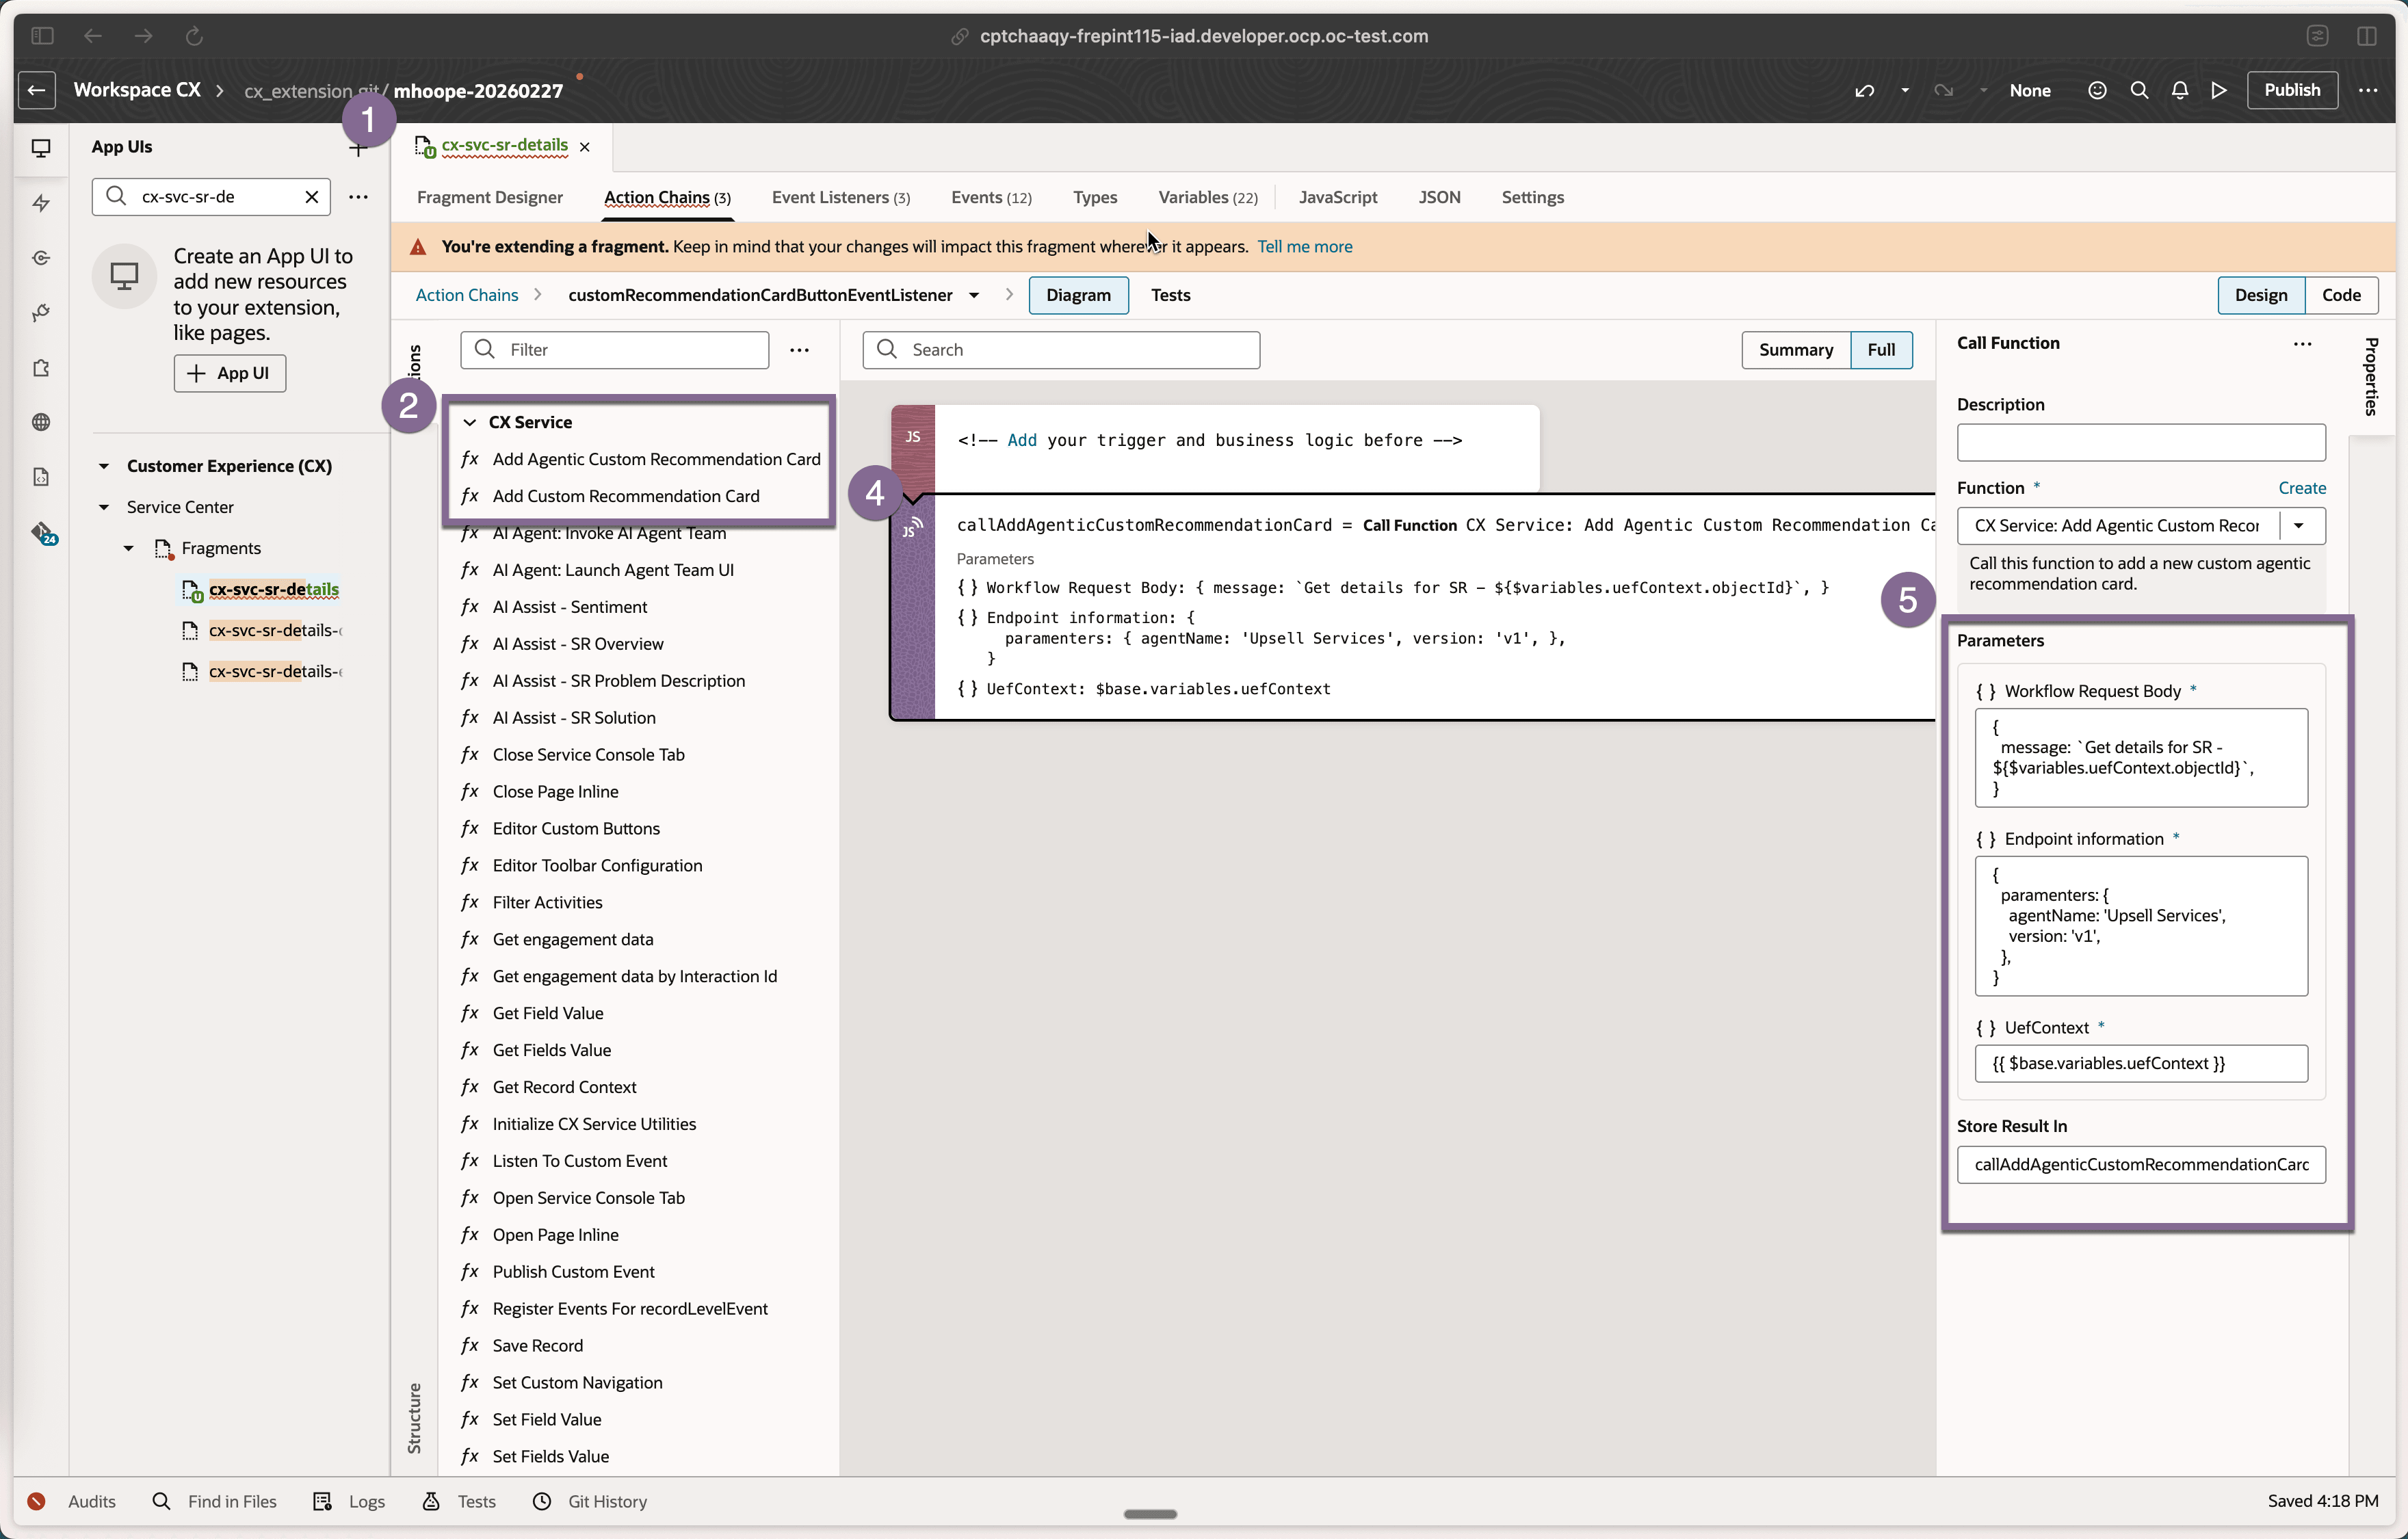Open the Fragment Designer tab
This screenshot has width=2408, height=1539.
[x=489, y=197]
